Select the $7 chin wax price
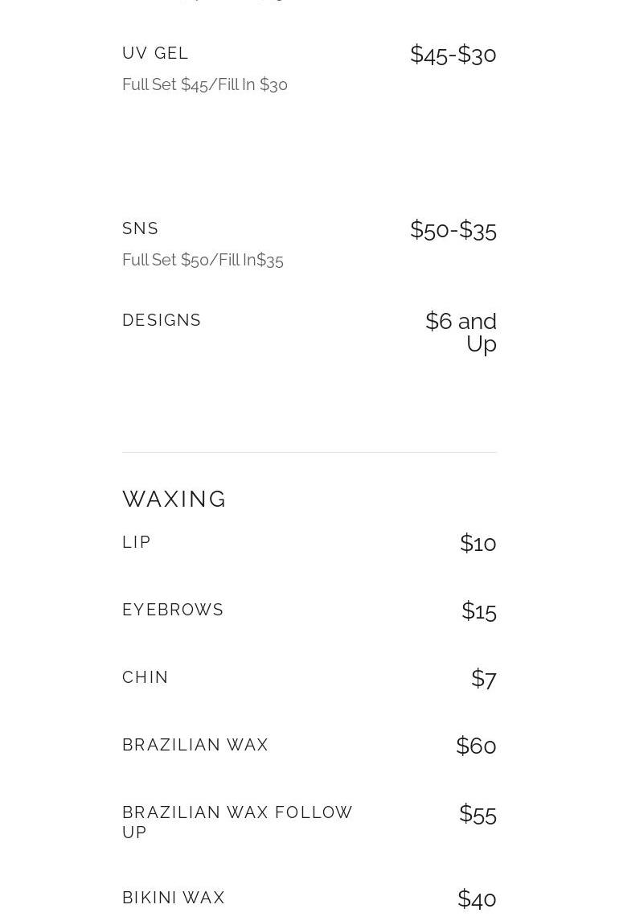619x921 pixels. pos(483,679)
